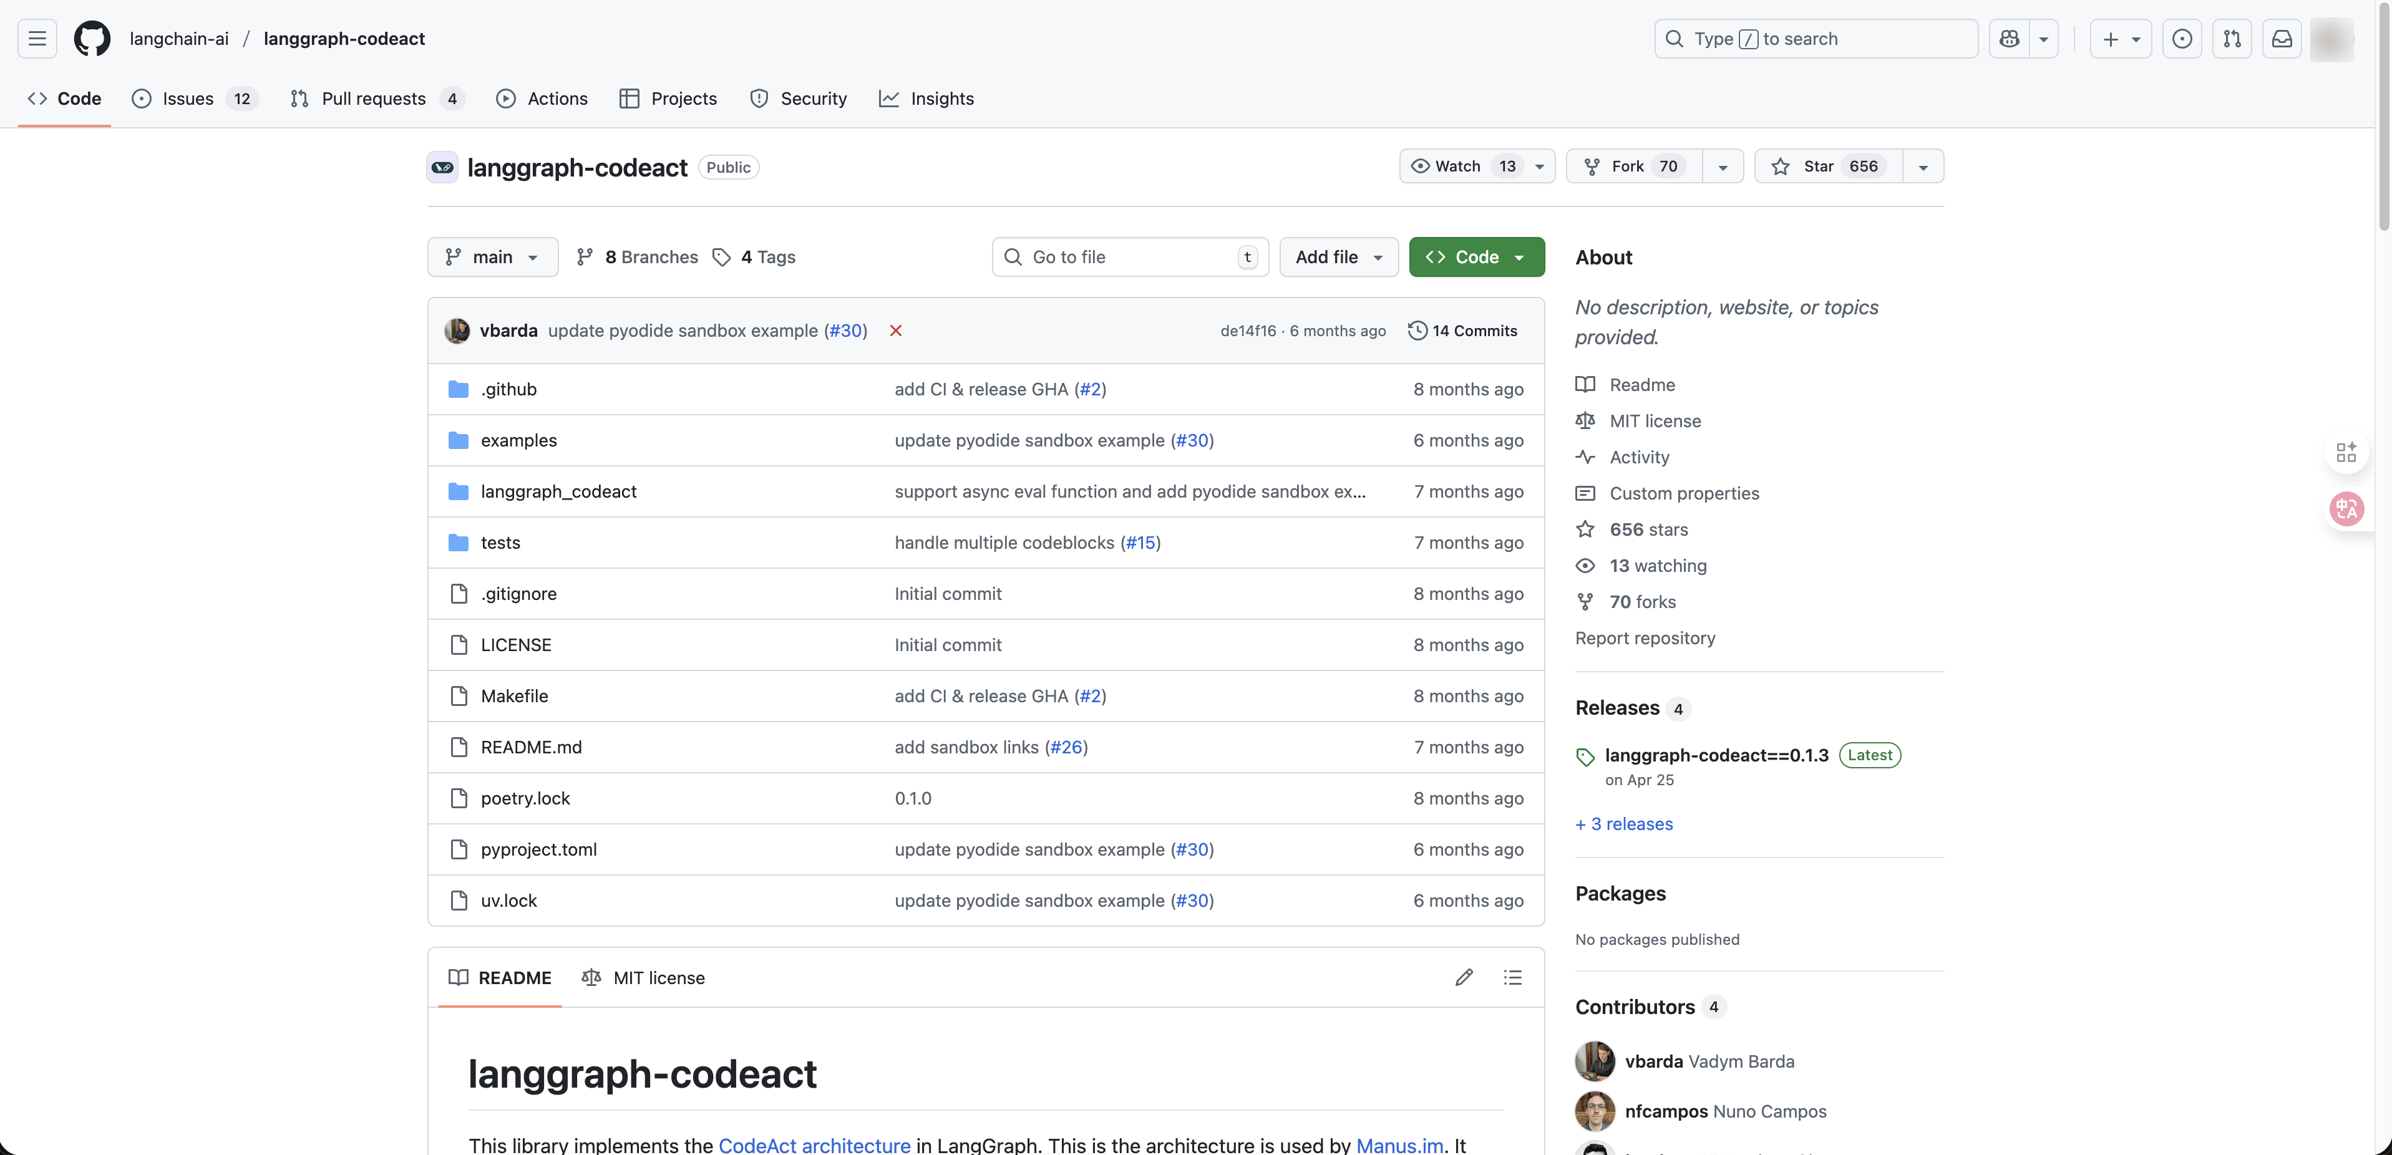2392x1155 pixels.
Task: Switch to the Issues tab
Action: point(195,99)
